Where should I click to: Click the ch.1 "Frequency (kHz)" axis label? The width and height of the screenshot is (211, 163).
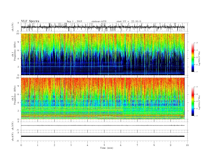[x=15, y=51]
